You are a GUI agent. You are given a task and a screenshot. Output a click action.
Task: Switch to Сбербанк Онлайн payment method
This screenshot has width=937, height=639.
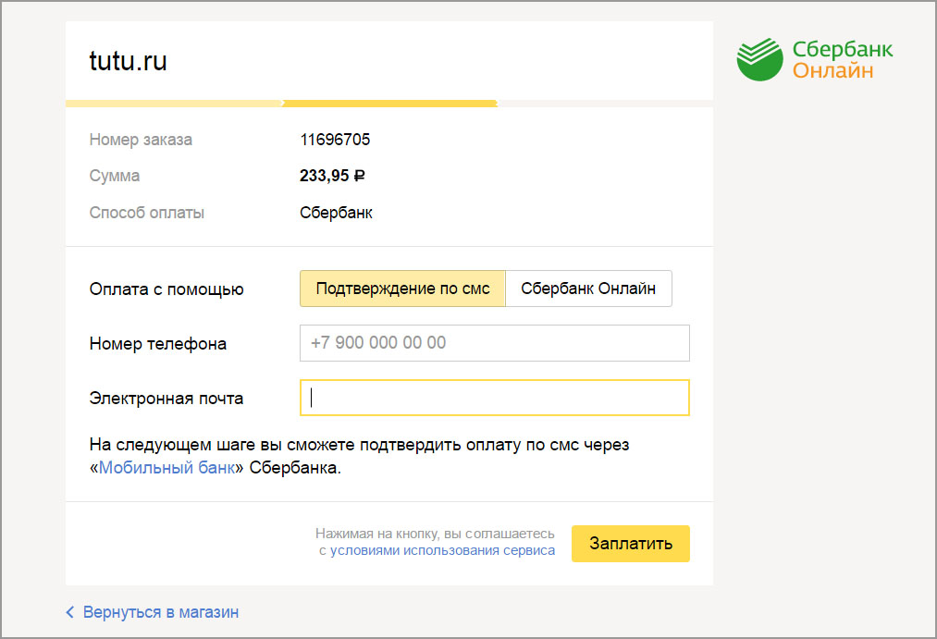[x=588, y=288]
